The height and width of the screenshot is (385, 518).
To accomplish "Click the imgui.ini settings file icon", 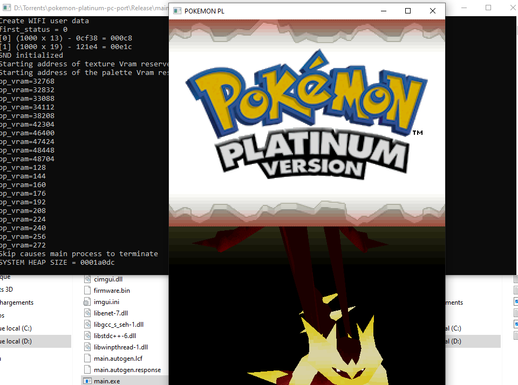I will point(87,302).
